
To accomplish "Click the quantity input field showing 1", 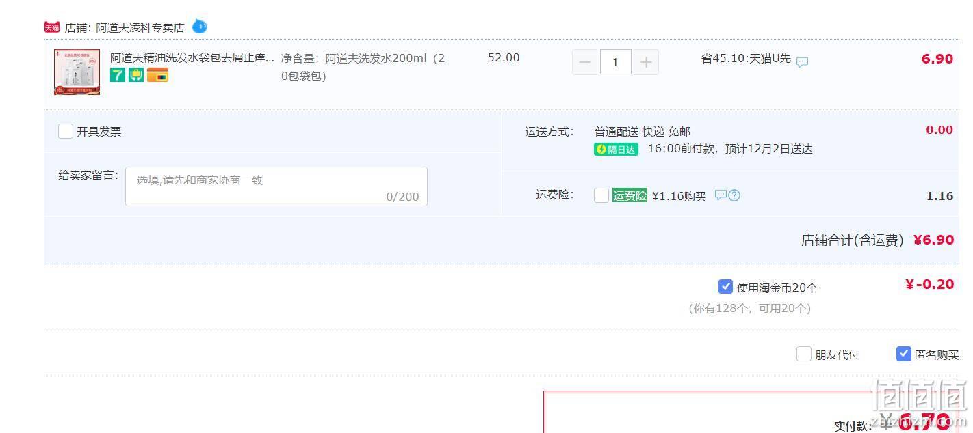I will [x=615, y=62].
